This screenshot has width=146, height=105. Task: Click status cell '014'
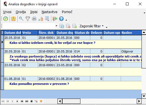click(82, 51)
